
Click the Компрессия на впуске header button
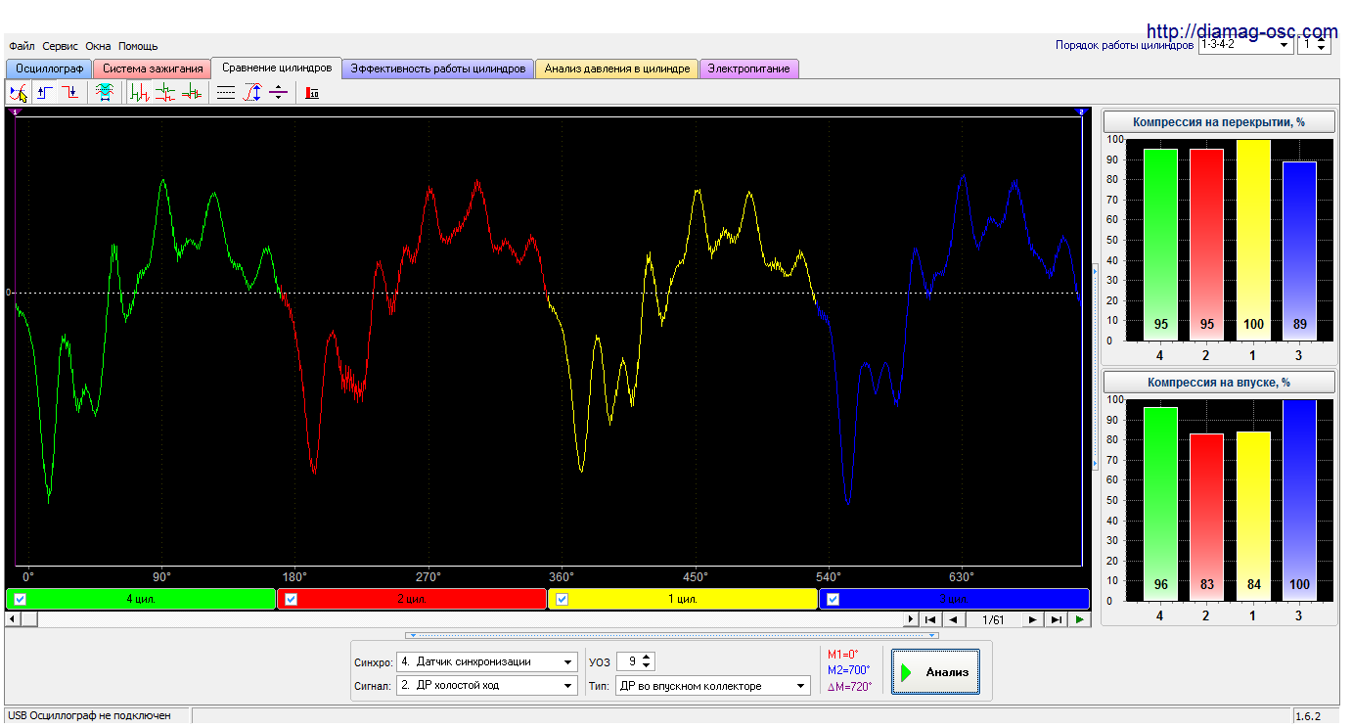click(x=1219, y=383)
